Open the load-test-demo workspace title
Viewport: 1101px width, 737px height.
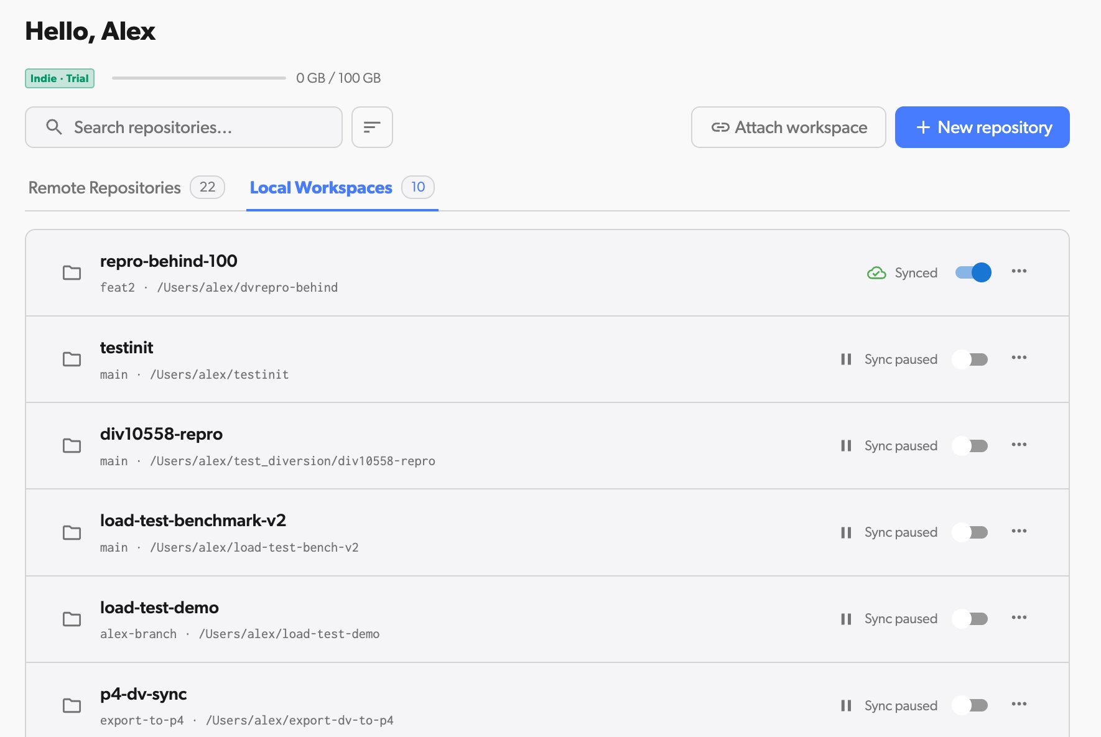click(x=159, y=608)
